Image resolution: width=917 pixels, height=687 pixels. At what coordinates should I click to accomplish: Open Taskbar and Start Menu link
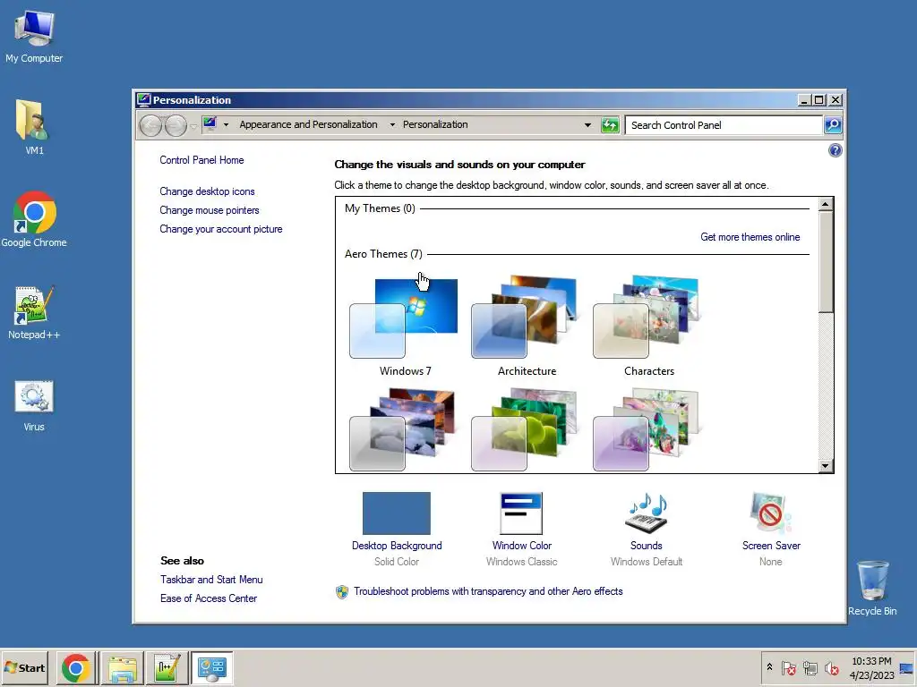[211, 580]
